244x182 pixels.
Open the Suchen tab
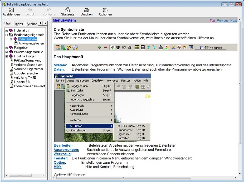coord(32,24)
